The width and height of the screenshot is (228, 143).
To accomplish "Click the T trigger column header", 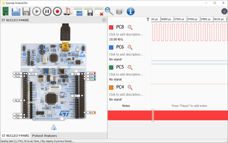I will (x=148, y=20).
